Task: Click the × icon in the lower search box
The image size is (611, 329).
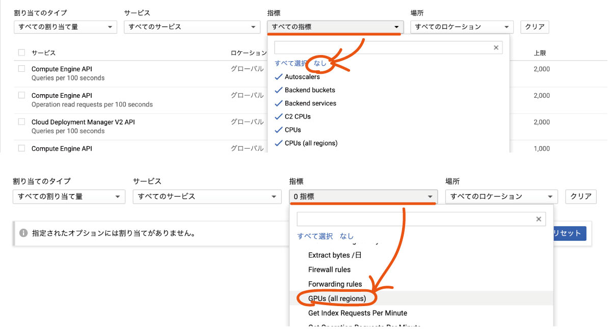Action: pos(538,218)
